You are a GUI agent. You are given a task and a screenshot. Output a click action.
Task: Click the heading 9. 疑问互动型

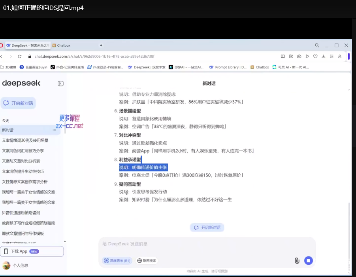pos(128,184)
